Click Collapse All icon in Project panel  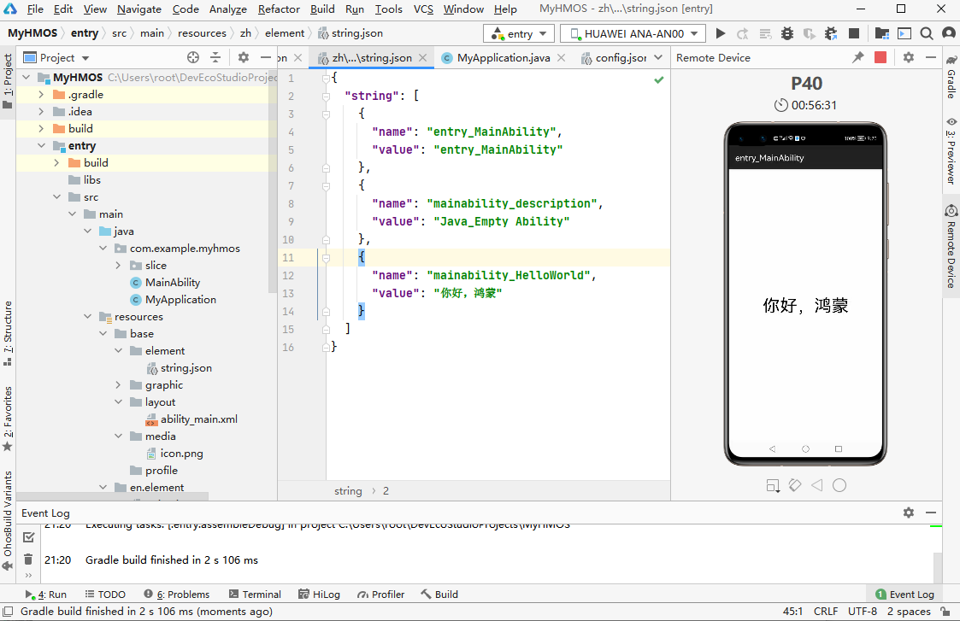click(215, 58)
